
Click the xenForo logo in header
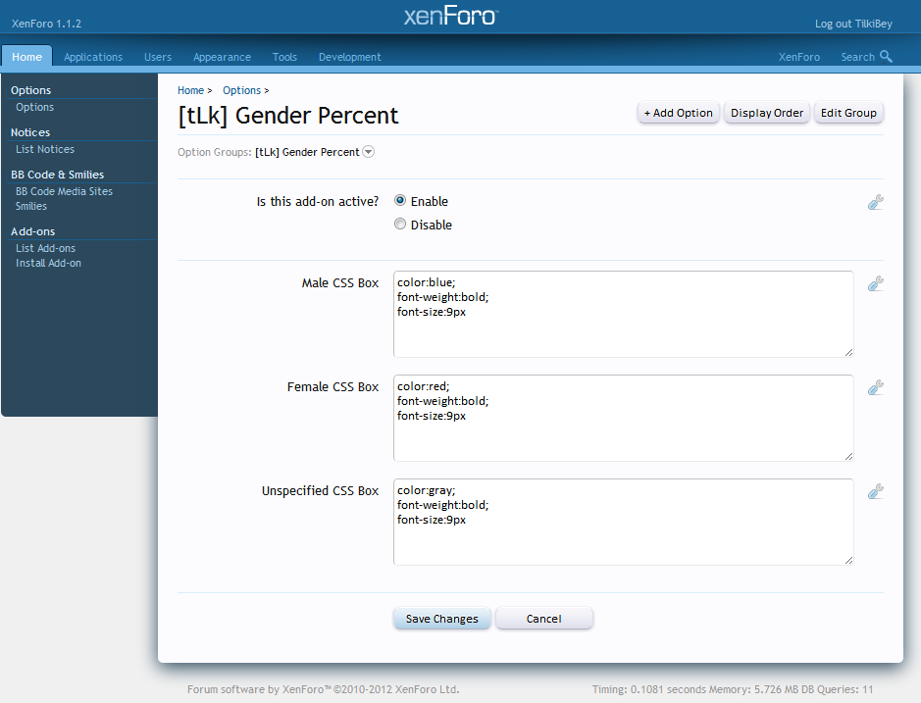tap(450, 17)
